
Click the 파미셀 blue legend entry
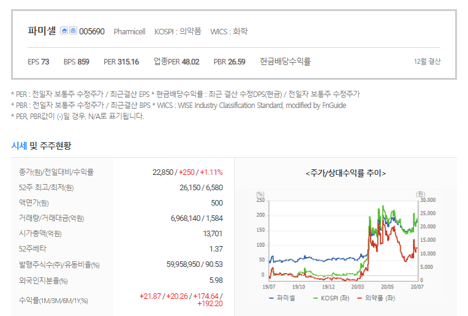tap(282, 298)
